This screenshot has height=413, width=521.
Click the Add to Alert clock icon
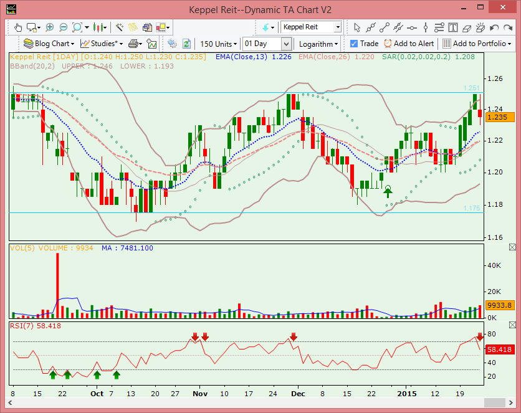click(388, 44)
